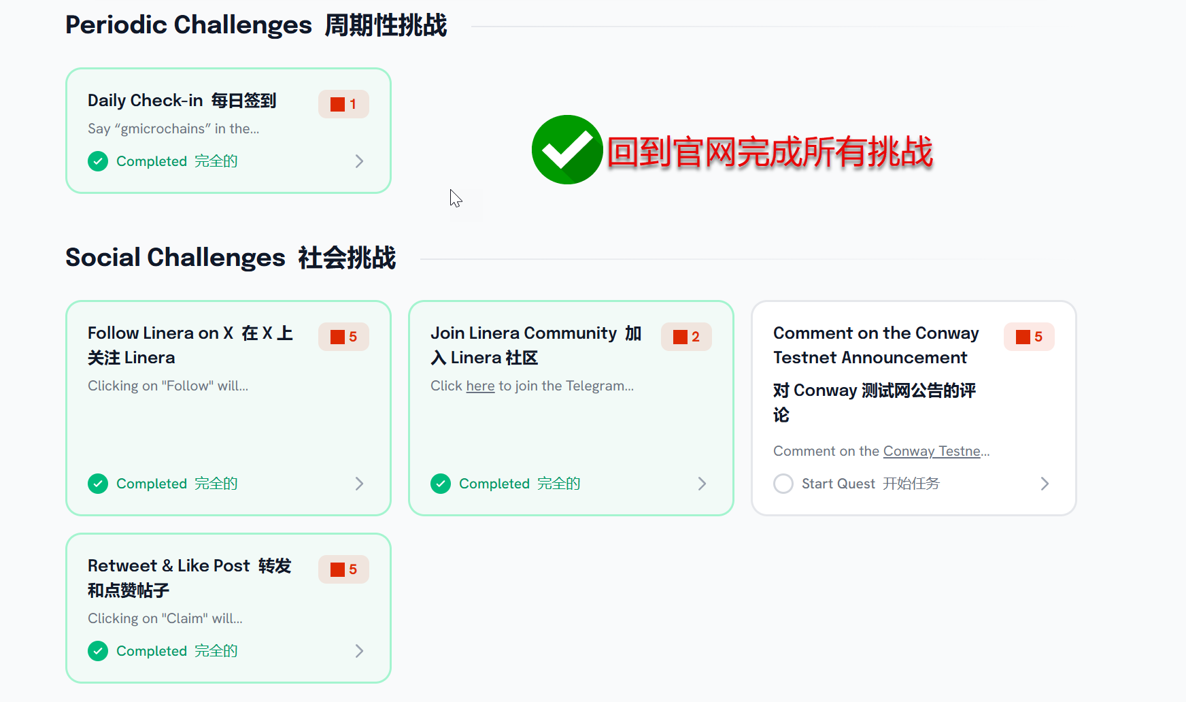The image size is (1186, 702).
Task: Click the Start Quest label
Action: pyautogui.click(x=838, y=484)
